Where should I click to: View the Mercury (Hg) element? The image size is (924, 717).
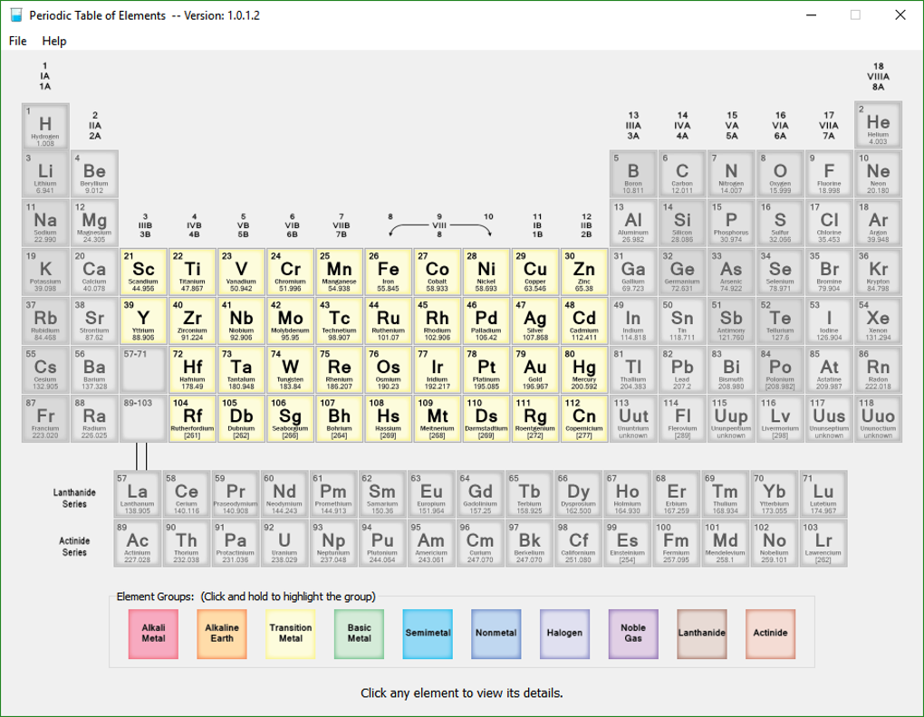(x=584, y=369)
